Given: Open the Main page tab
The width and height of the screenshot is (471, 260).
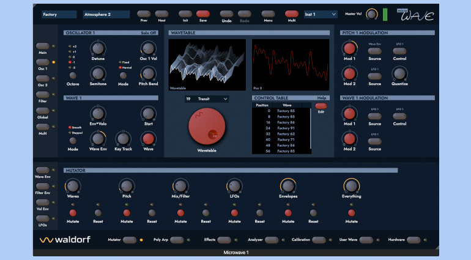Looking at the screenshot, I should click(43, 46).
